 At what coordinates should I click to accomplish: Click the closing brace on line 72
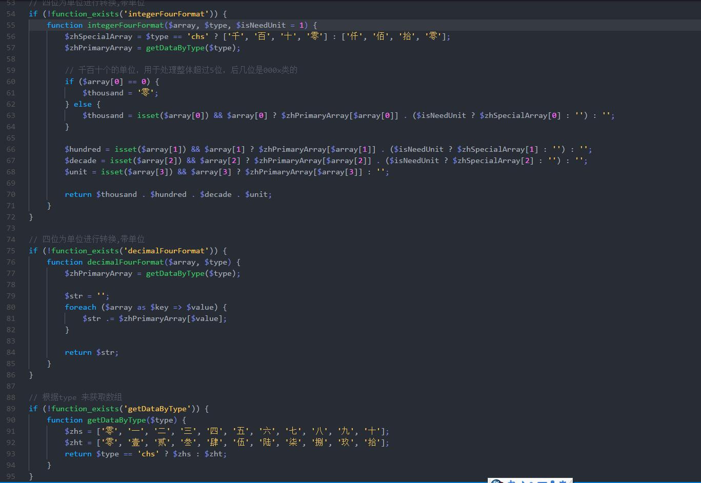pos(31,217)
